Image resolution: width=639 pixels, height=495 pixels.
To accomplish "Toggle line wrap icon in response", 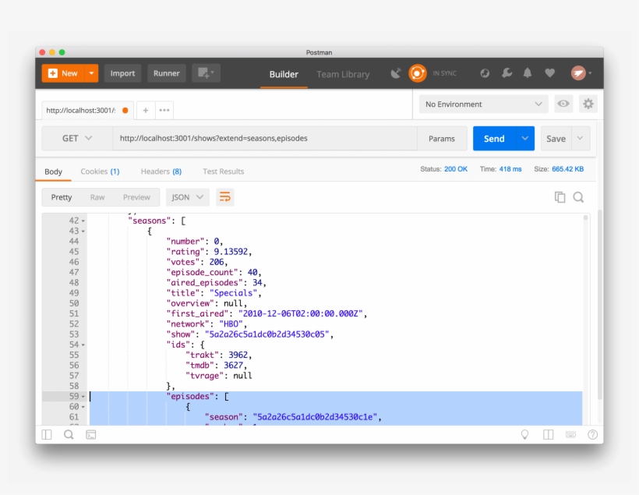I will [224, 197].
